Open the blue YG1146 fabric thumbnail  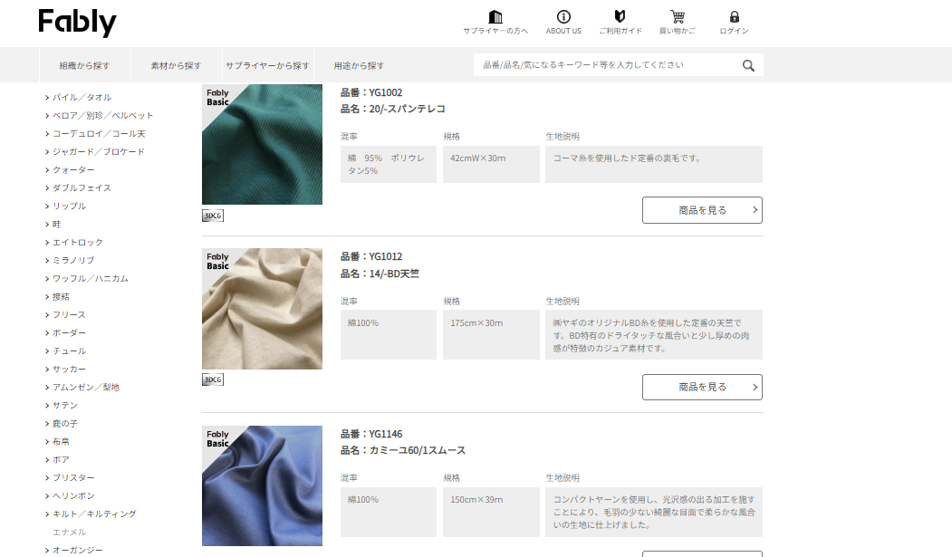[262, 485]
